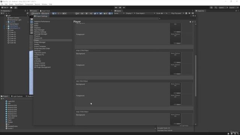Open the Play Focused dropdown
This screenshot has width=240, height=135.
pyautogui.click(x=177, y=13)
